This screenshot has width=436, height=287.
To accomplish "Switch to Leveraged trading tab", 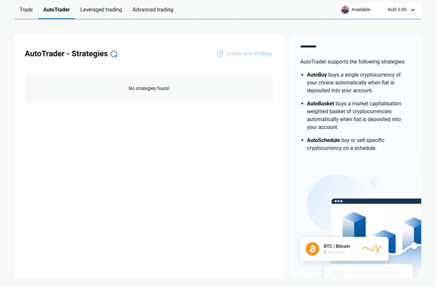I will tap(101, 10).
